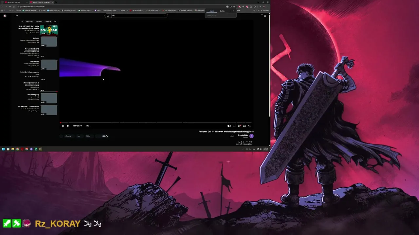The height and width of the screenshot is (235, 419).
Task: Open the BOOM BAP video thumbnail
Action: pyautogui.click(x=49, y=30)
